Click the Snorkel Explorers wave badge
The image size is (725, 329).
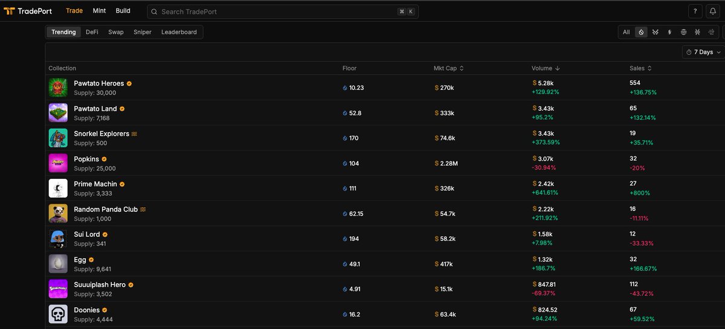(x=134, y=134)
